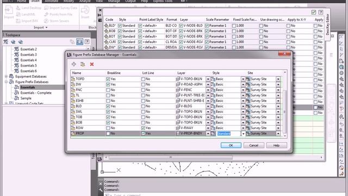
Task: Click Points from File ribbon item
Action: coord(58,14)
